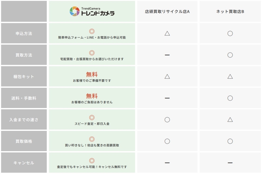This screenshot has height=174, width=262.
Task: Click the キャンセル row label
Action: 24,163
